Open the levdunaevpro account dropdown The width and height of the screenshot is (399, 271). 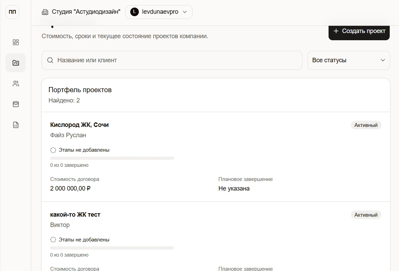pos(159,12)
